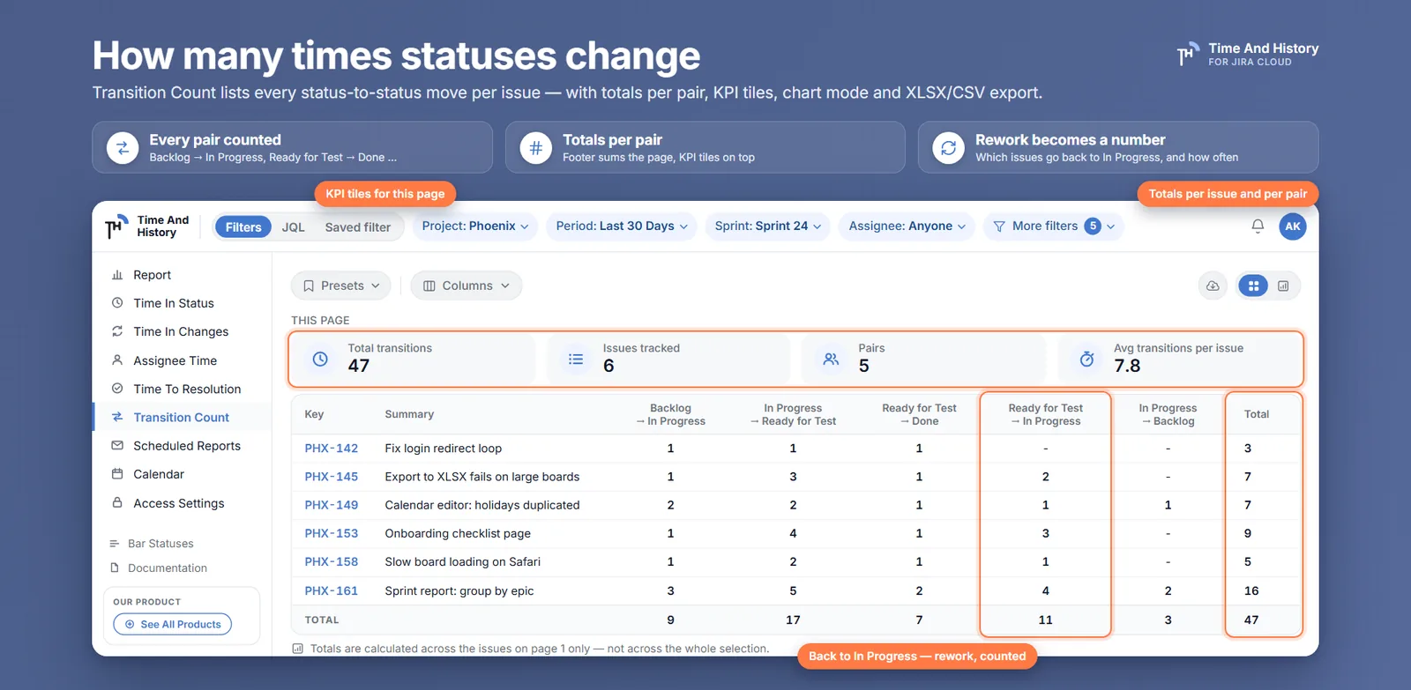The height and width of the screenshot is (690, 1411).
Task: Click the summary 'Slow board loading on Safari'
Action: coord(463,562)
